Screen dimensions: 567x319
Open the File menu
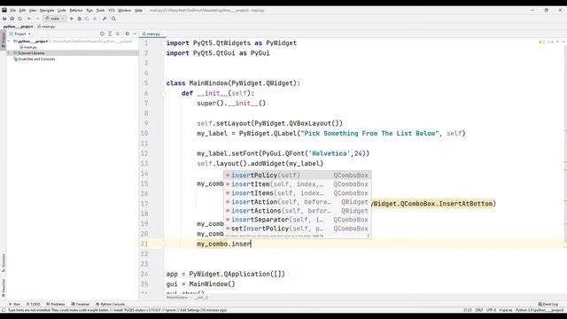(x=13, y=11)
